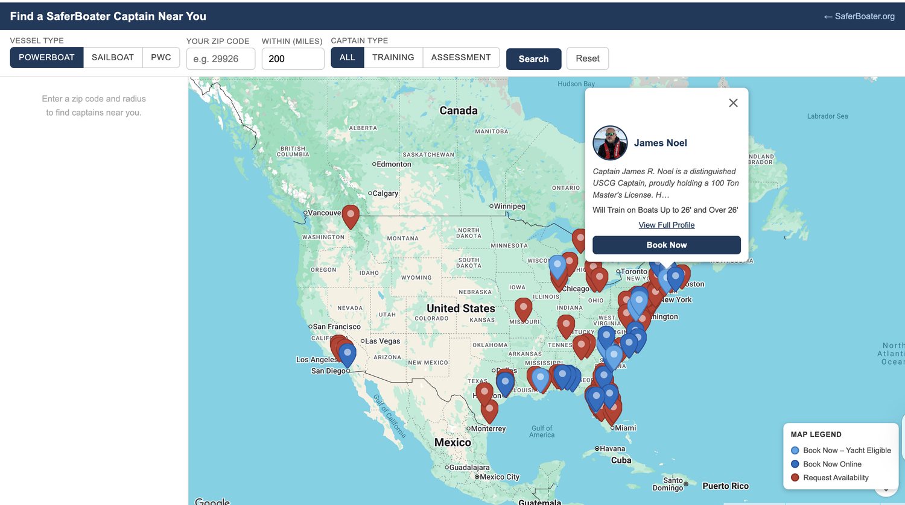Click the 'Captain James R. Noel' bio text

click(665, 183)
